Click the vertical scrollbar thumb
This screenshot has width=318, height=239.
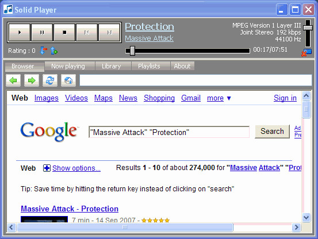coord(306,109)
